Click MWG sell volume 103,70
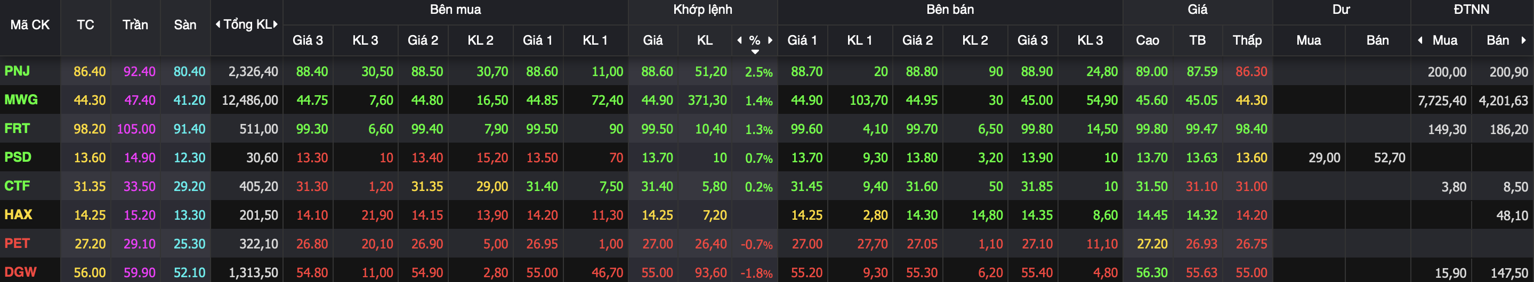Viewport: 1534px width, 282px height. [868, 101]
